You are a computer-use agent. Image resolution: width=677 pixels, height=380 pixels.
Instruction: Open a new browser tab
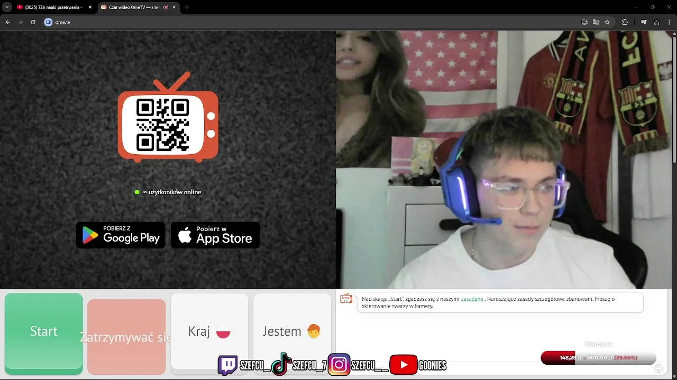[x=187, y=7]
